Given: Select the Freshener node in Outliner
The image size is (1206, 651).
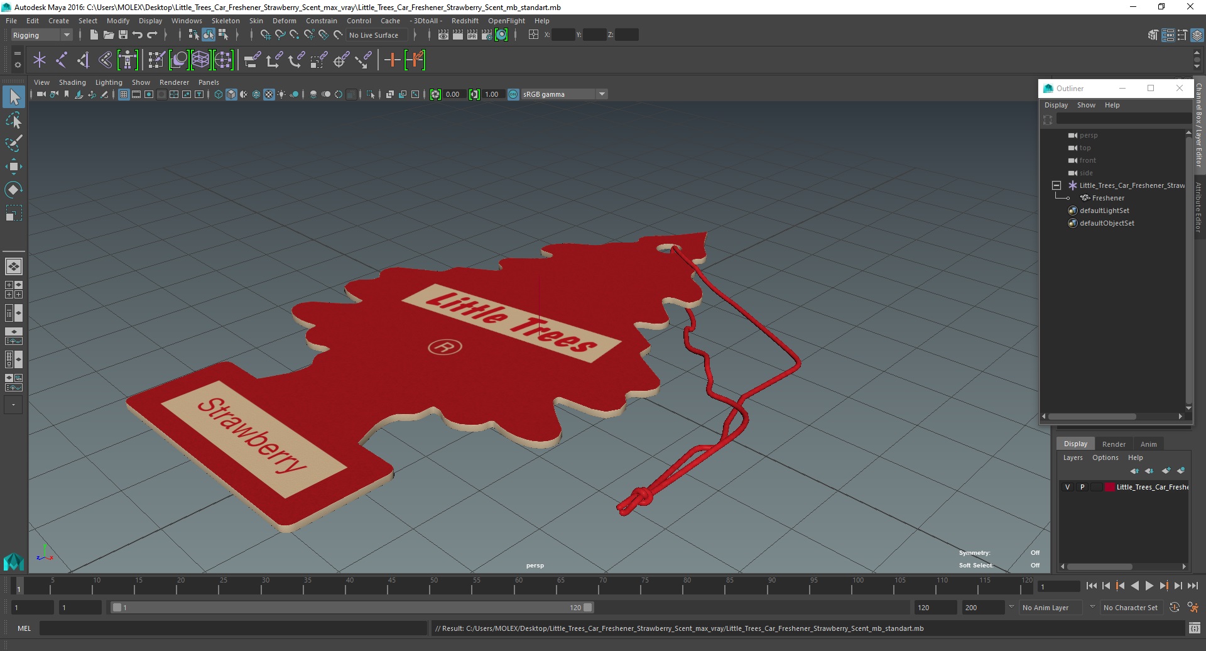Looking at the screenshot, I should pyautogui.click(x=1108, y=198).
